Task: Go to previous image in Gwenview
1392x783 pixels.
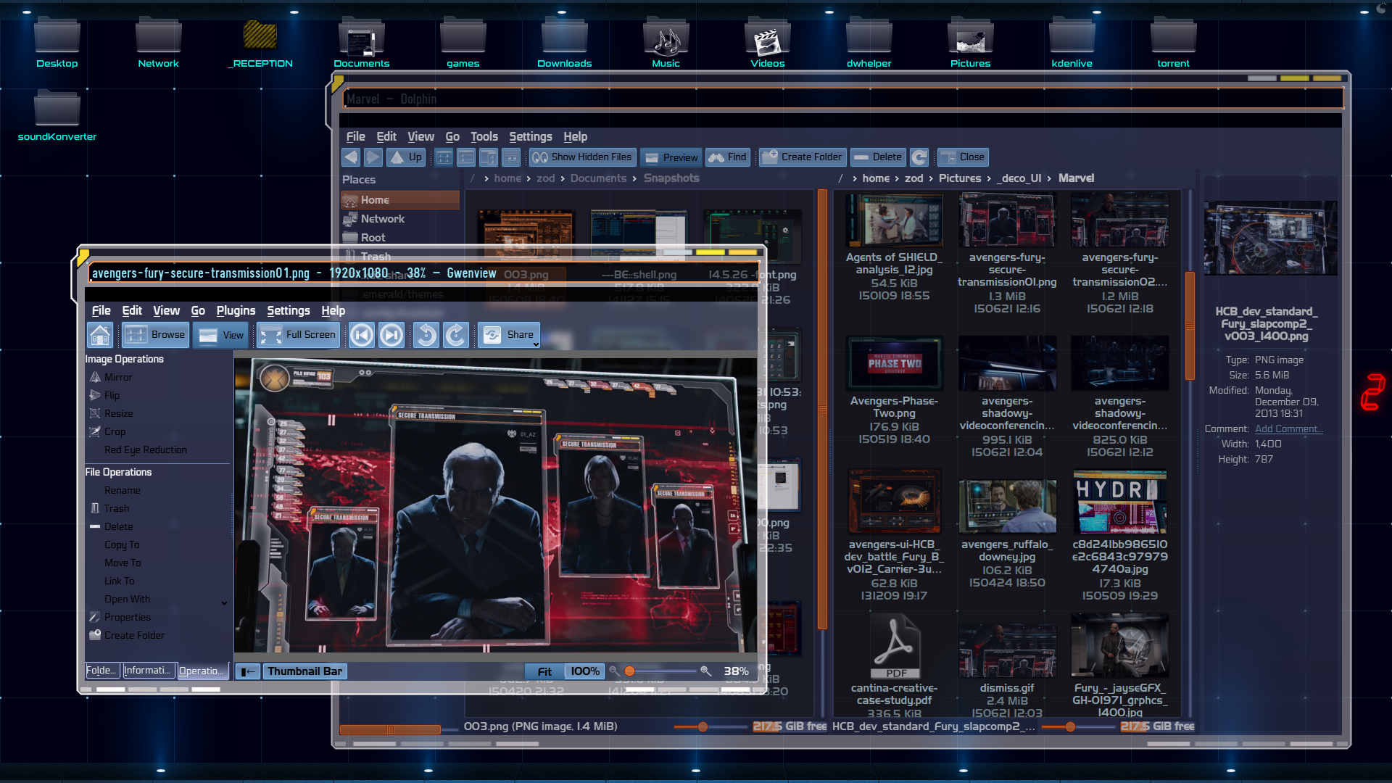Action: (x=362, y=335)
